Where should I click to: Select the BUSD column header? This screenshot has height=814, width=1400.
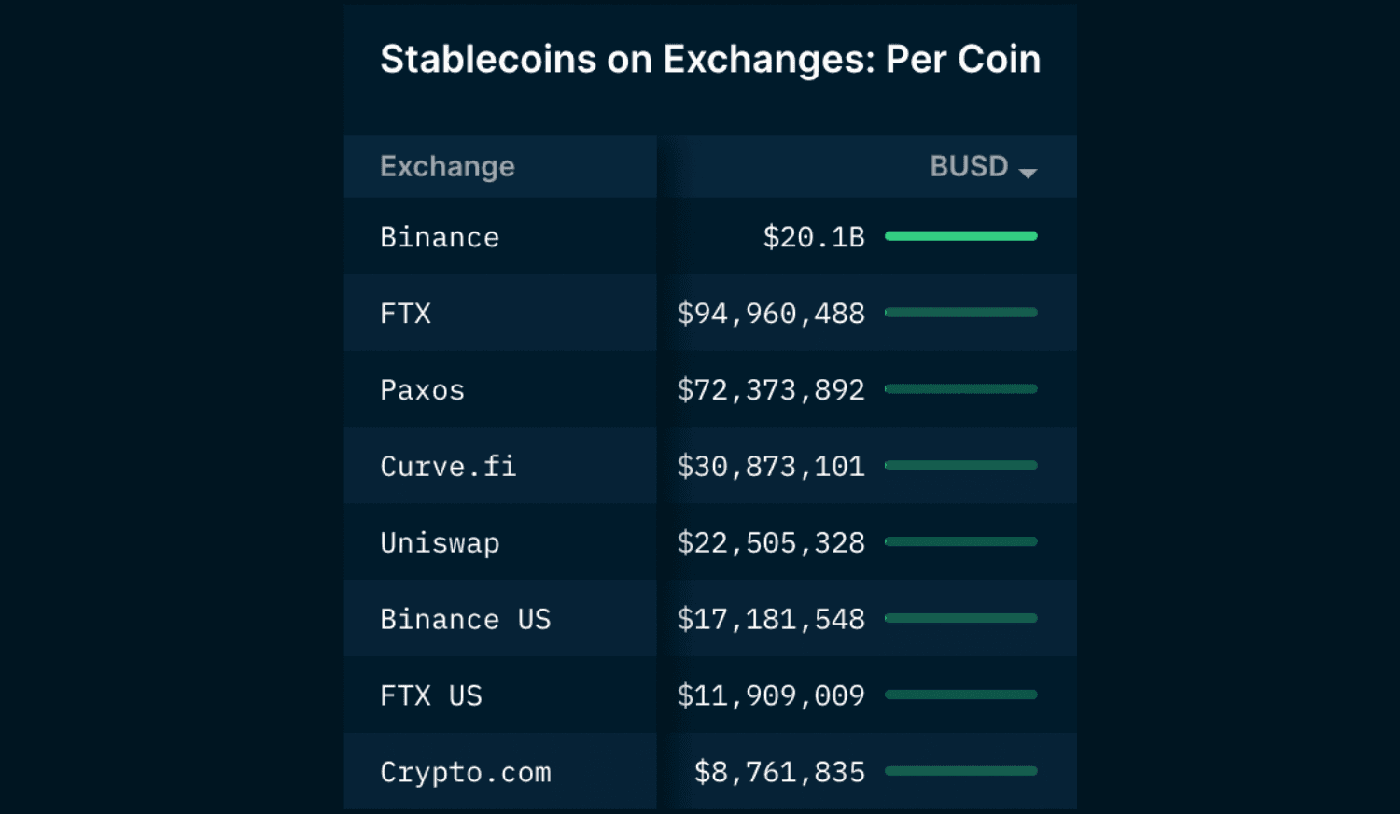969,166
